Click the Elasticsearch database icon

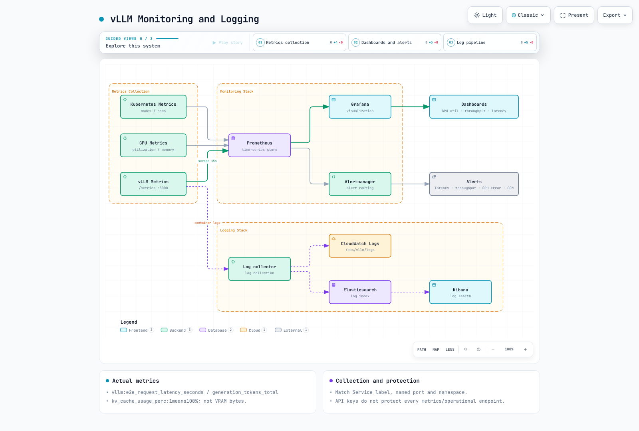(333, 285)
